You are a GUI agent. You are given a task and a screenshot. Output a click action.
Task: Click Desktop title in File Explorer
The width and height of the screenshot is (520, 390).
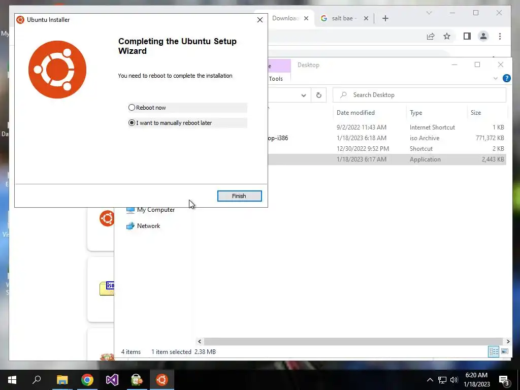coord(308,65)
